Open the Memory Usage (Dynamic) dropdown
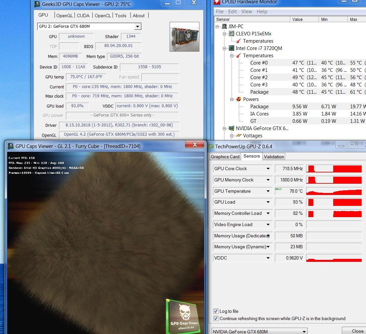 pos(268,247)
